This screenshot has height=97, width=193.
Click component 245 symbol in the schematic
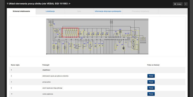(x=65, y=48)
